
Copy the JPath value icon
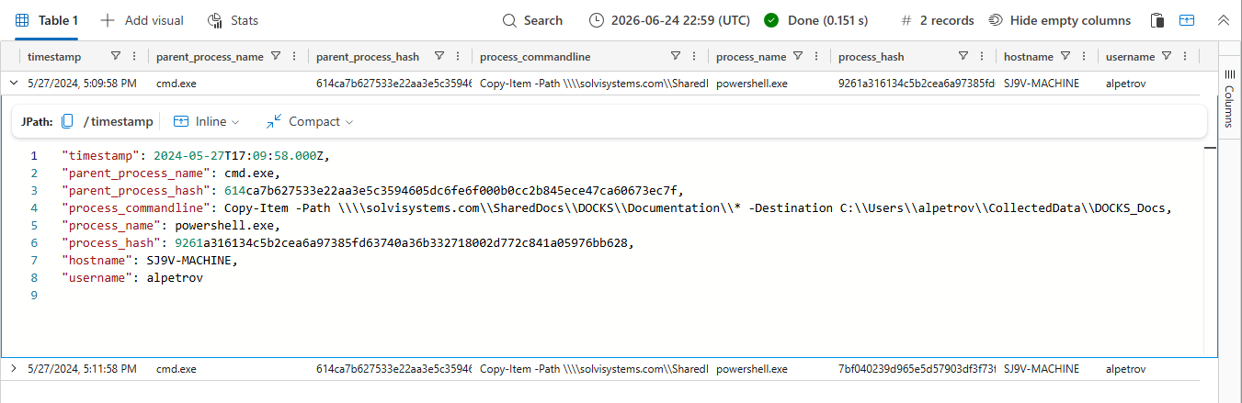click(x=67, y=121)
